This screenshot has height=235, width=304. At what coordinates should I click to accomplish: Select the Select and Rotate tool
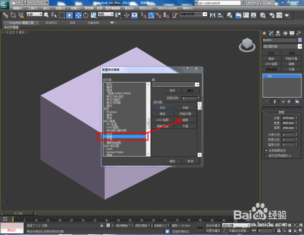pos(86,15)
